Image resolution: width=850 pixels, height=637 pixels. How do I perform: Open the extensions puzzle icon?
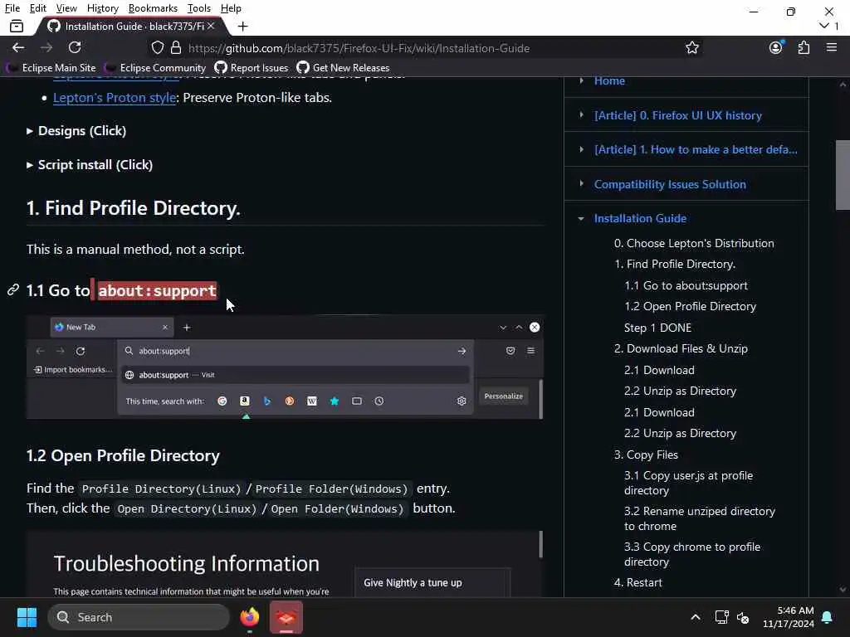804,47
